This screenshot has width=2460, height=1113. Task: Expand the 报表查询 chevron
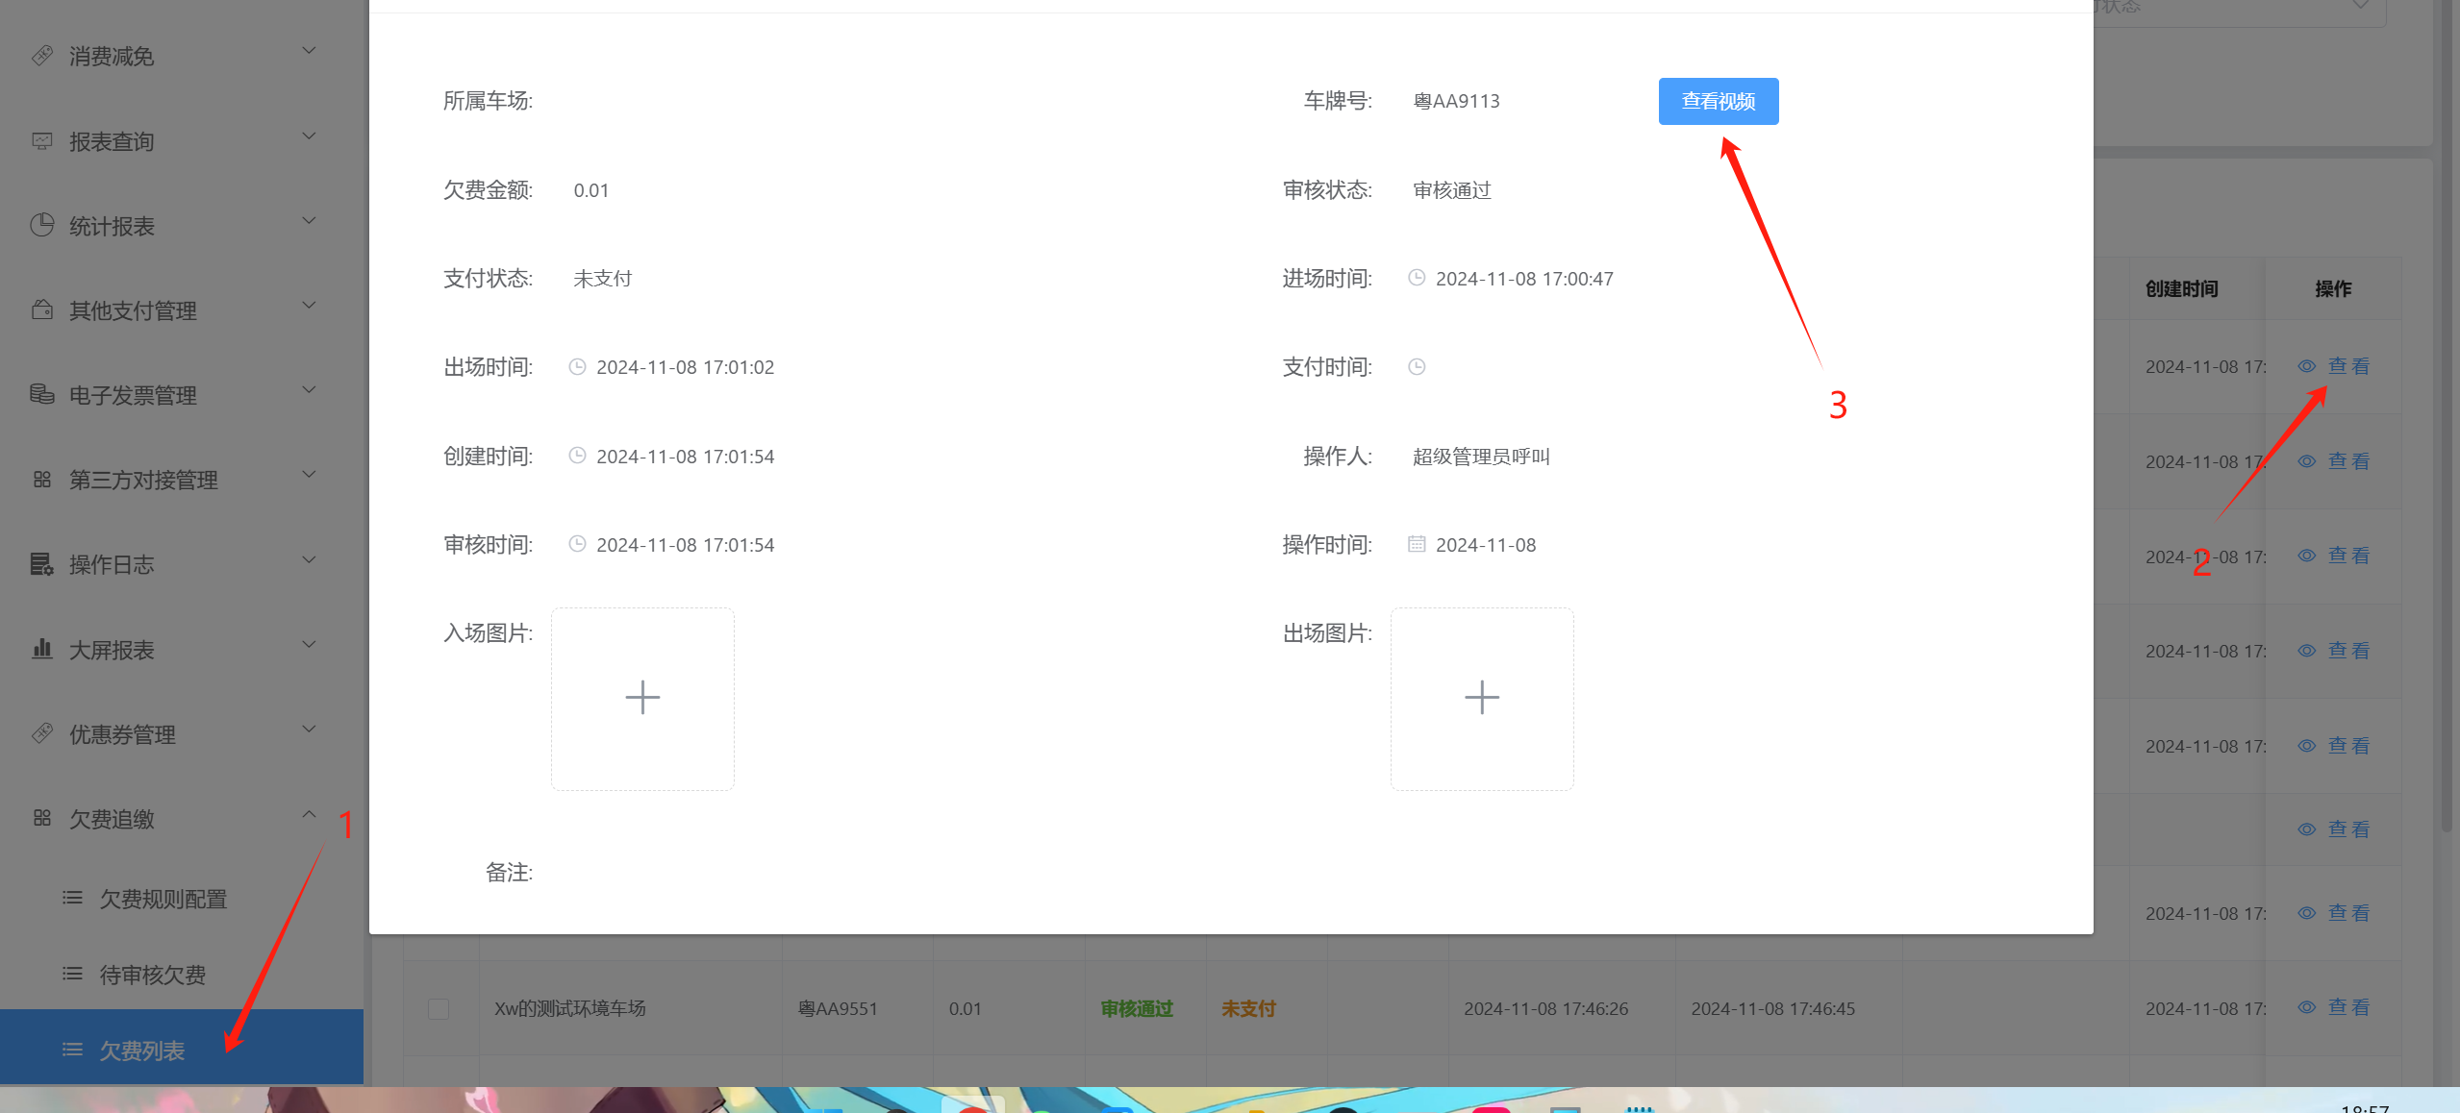(309, 136)
